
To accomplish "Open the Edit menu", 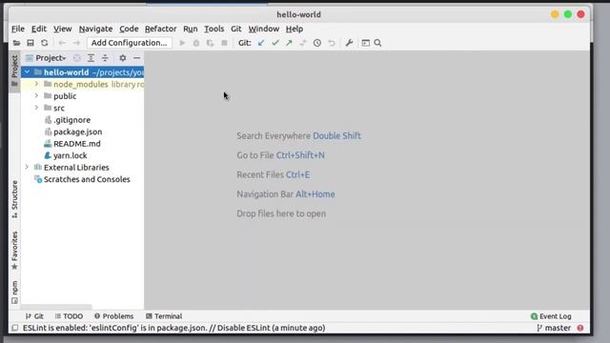I will [x=39, y=29].
